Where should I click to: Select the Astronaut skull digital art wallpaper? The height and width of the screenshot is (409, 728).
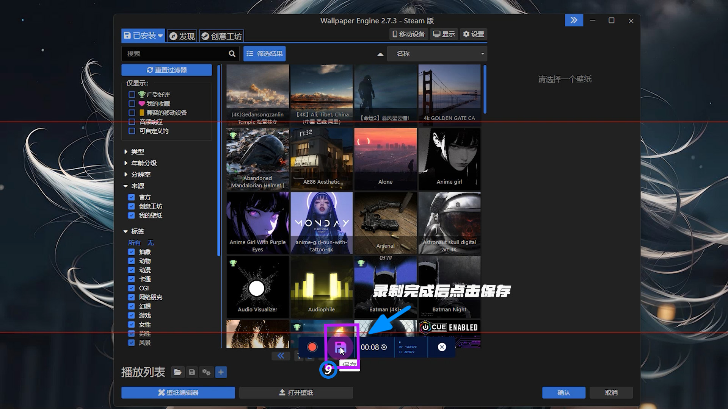pos(449,223)
